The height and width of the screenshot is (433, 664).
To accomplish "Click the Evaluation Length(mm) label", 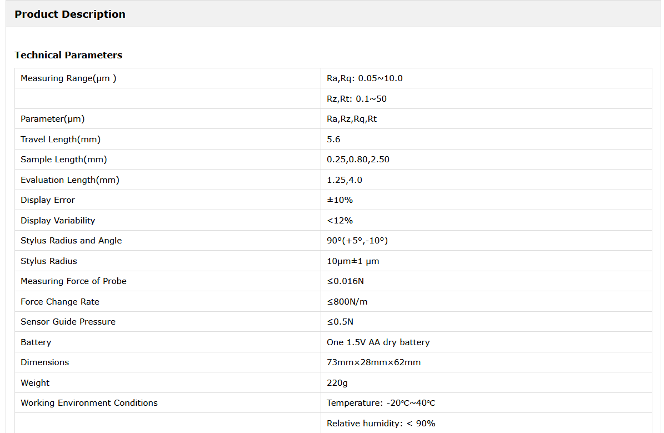I will pyautogui.click(x=70, y=180).
